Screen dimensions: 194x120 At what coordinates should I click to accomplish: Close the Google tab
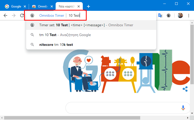(25, 6)
